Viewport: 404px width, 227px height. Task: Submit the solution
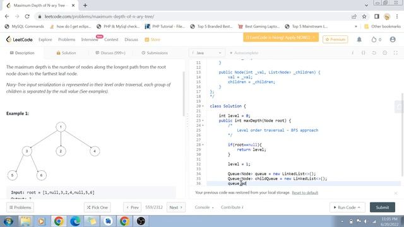[x=383, y=207]
